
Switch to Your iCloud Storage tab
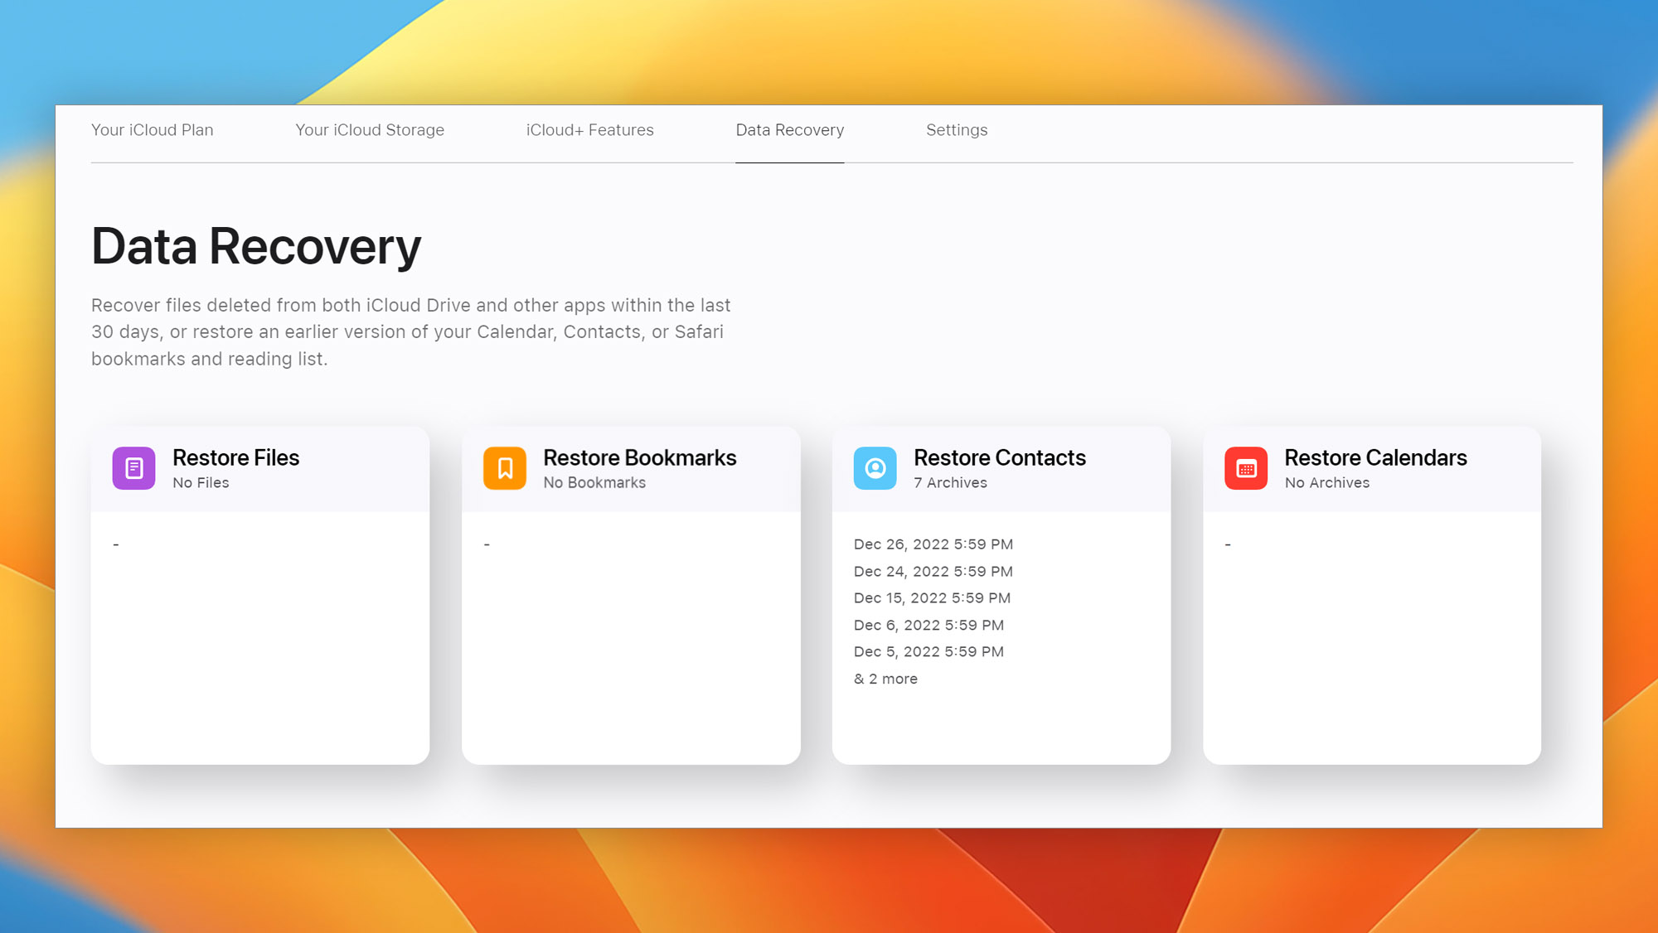(x=370, y=130)
